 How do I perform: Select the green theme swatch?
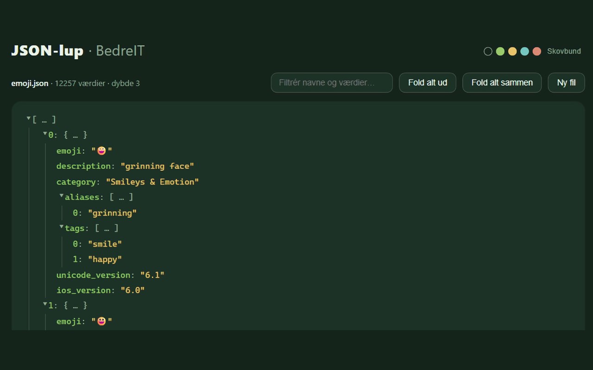pos(500,51)
